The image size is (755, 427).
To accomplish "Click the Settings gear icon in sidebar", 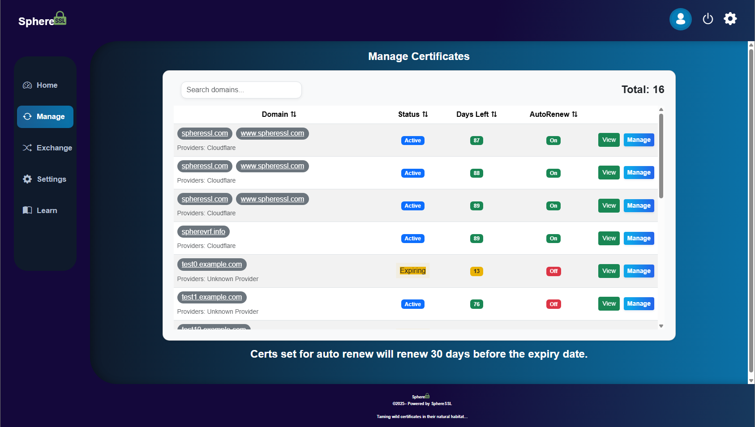I will [x=27, y=179].
